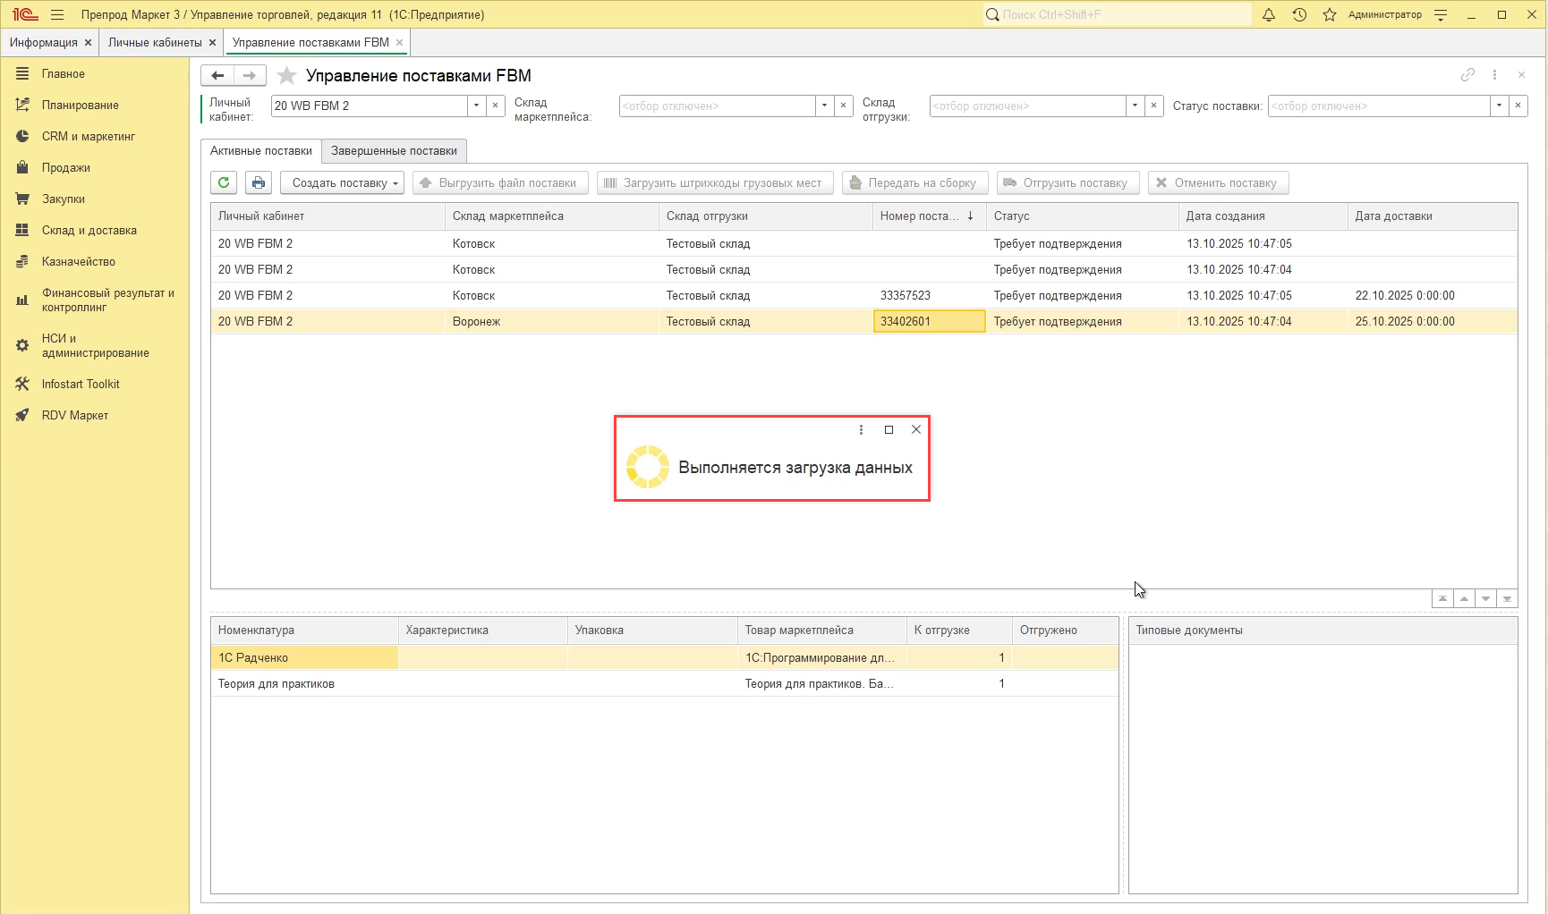Expand Склад маркетплейса filter dropdown
This screenshot has width=1548, height=914.
(x=824, y=106)
